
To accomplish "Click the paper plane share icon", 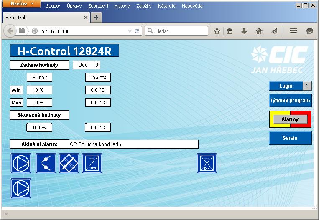I will (275, 31).
